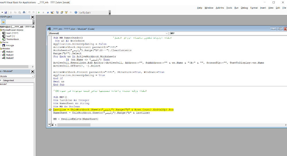Click the Project panel horizontal scrollbar thumb

pos(14,67)
